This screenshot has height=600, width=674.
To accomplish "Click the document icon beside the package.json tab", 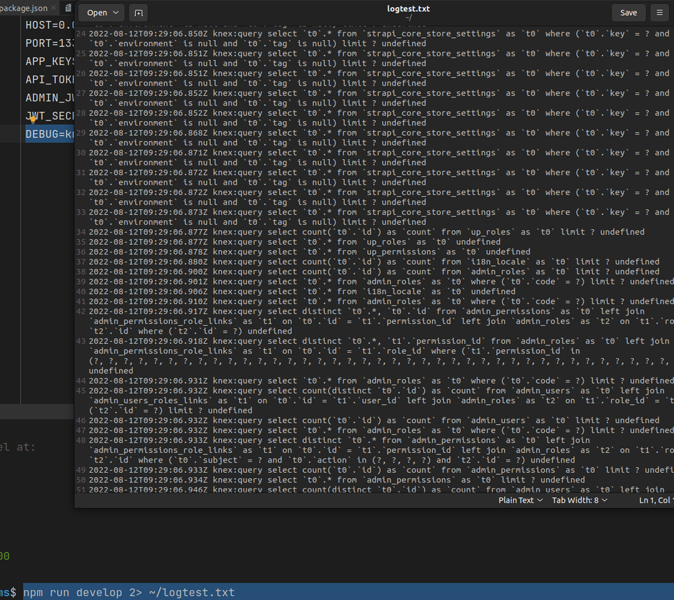I will (x=67, y=8).
